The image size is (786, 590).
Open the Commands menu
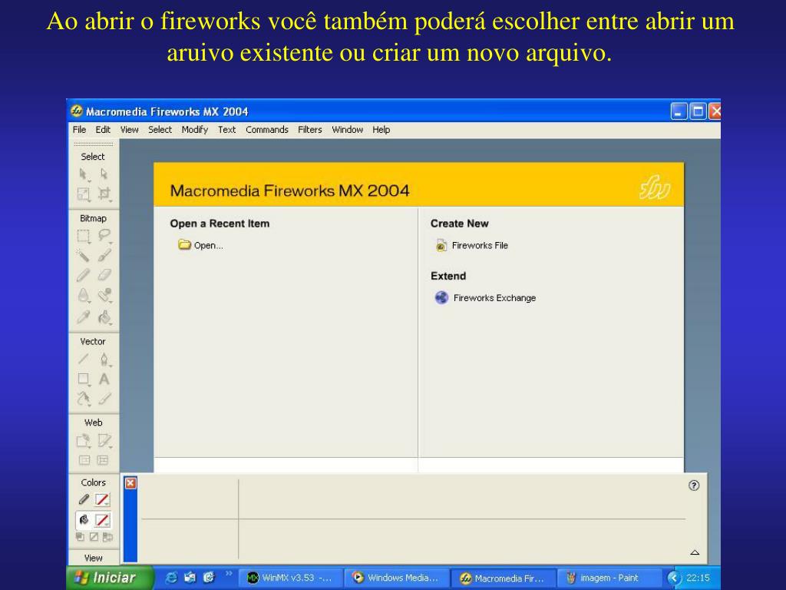pos(266,129)
